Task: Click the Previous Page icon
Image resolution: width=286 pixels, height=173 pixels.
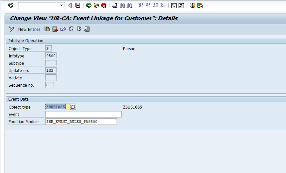Action: 148,5
